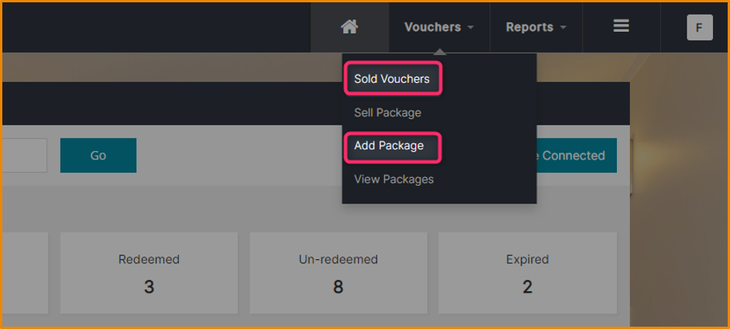Click the Un-redeemed count number 8
The width and height of the screenshot is (730, 329).
pos(338,286)
